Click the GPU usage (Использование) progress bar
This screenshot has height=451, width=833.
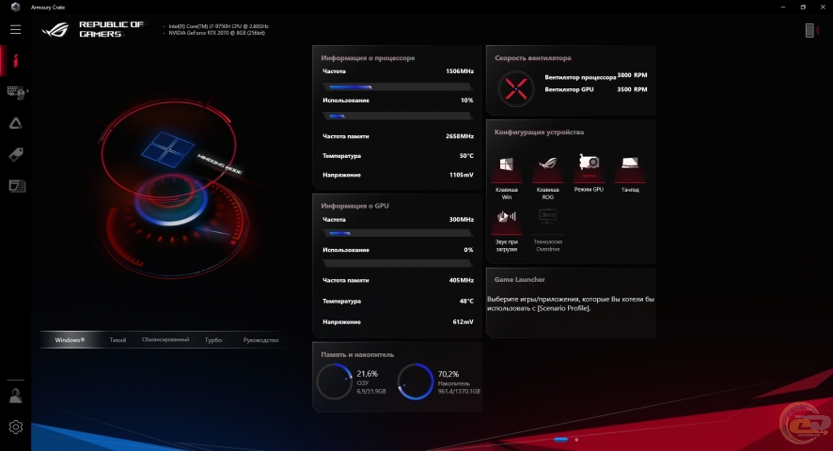[x=398, y=263]
